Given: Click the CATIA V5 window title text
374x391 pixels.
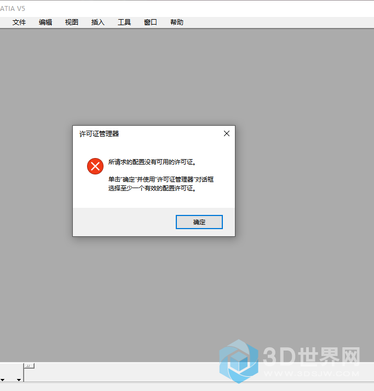Looking at the screenshot, I should click(x=13, y=9).
